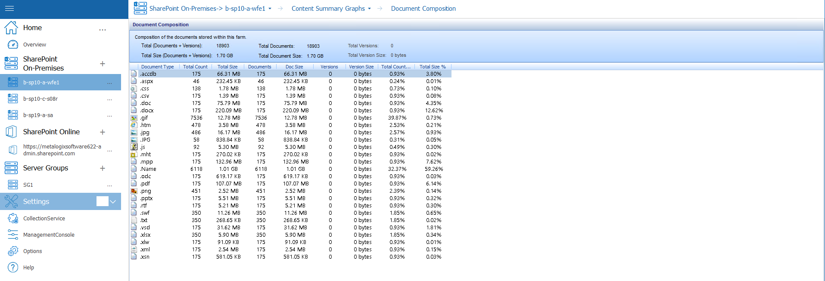825x281 pixels.
Task: Select the SG1 server group
Action: coord(28,185)
